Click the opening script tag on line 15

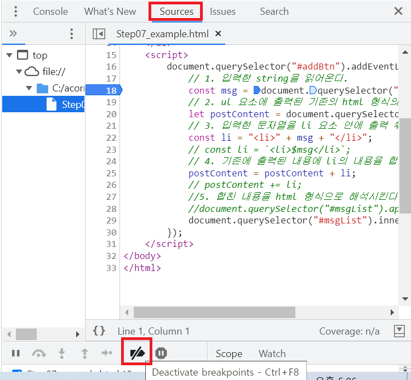(167, 55)
